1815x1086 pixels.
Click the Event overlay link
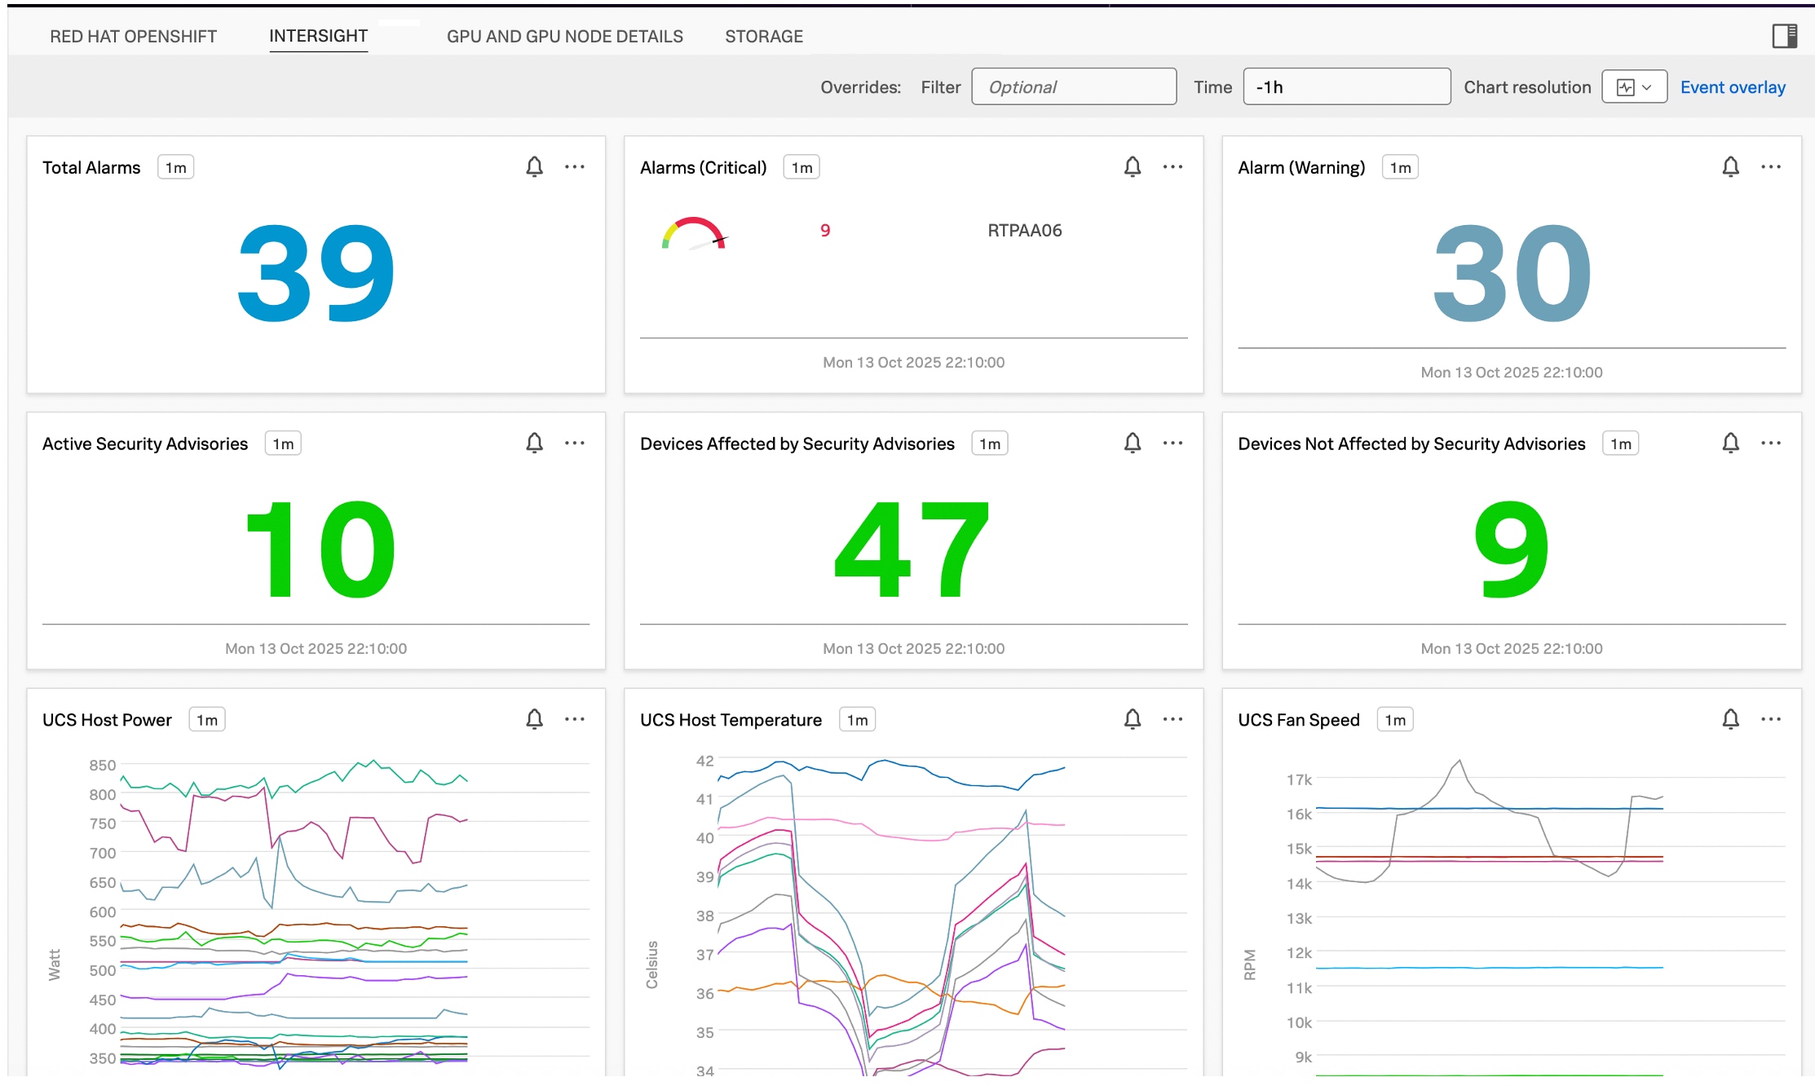(1732, 87)
